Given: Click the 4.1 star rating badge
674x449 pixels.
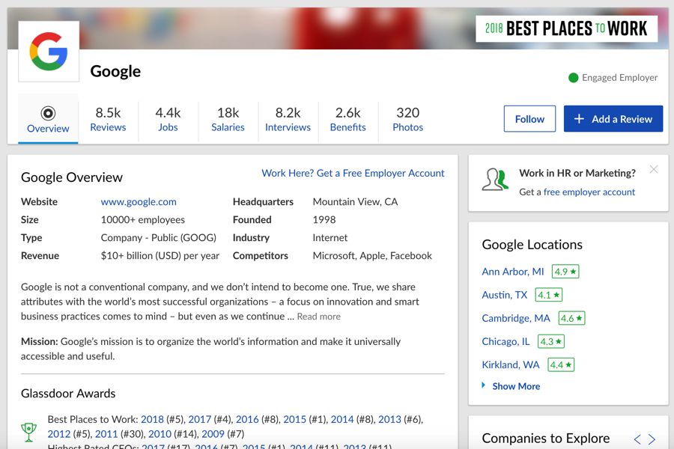Looking at the screenshot, I should pyautogui.click(x=549, y=295).
